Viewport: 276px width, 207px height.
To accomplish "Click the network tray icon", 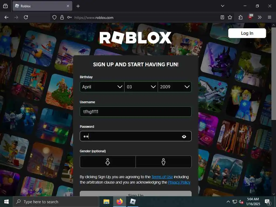I will point(235,202).
